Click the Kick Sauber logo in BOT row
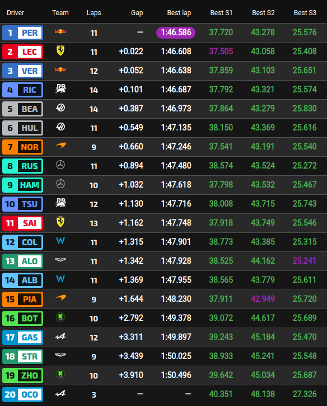 60,317
